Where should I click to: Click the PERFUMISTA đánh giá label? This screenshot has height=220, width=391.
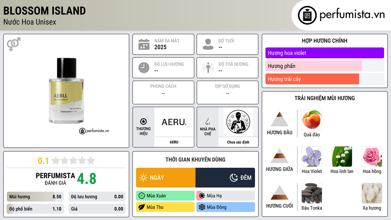pos(55,179)
